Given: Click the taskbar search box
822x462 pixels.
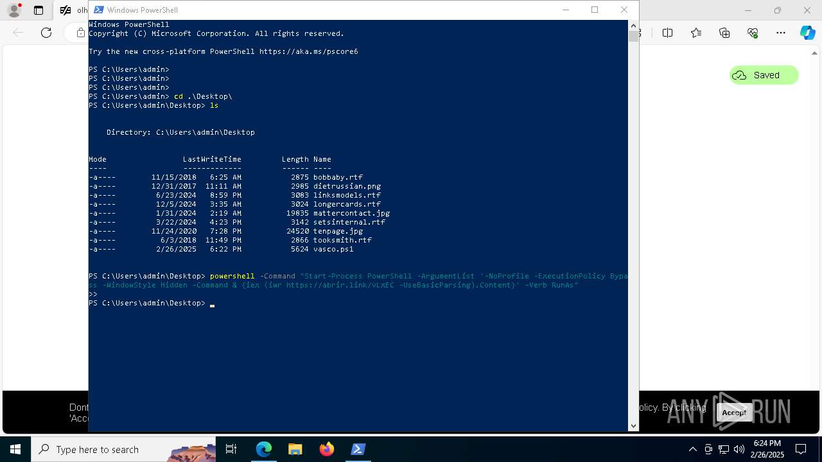Looking at the screenshot, I should 123,449.
